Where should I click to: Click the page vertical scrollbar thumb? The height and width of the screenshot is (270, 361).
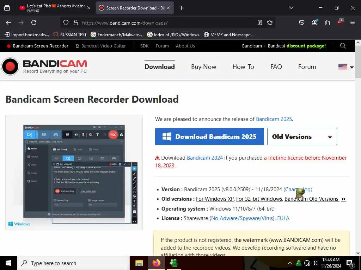coord(358,62)
